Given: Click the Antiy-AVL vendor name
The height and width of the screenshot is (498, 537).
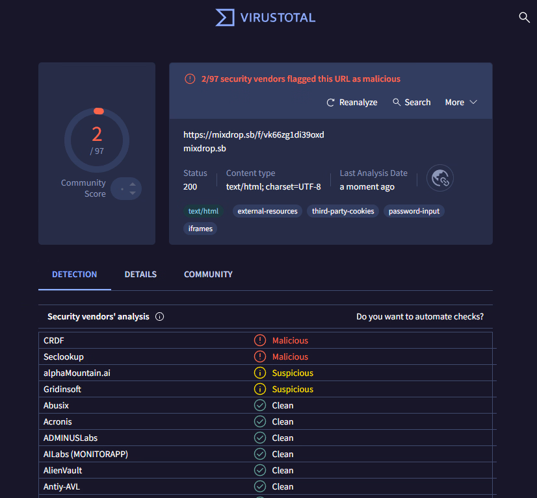Looking at the screenshot, I should (62, 487).
